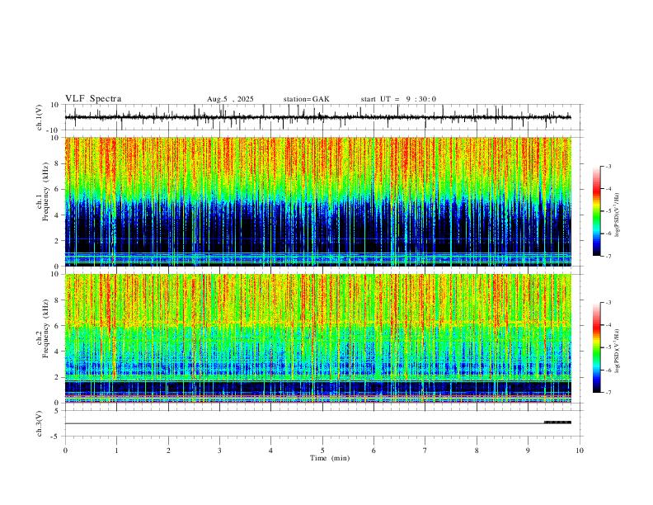Click the ch.3 flat trace line
The height and width of the screenshot is (505, 653).
[305, 423]
